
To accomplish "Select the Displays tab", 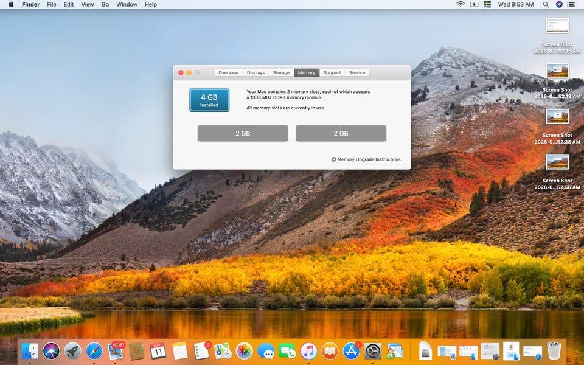I will [255, 72].
